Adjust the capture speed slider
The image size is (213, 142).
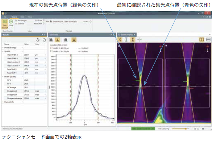coord(180,129)
